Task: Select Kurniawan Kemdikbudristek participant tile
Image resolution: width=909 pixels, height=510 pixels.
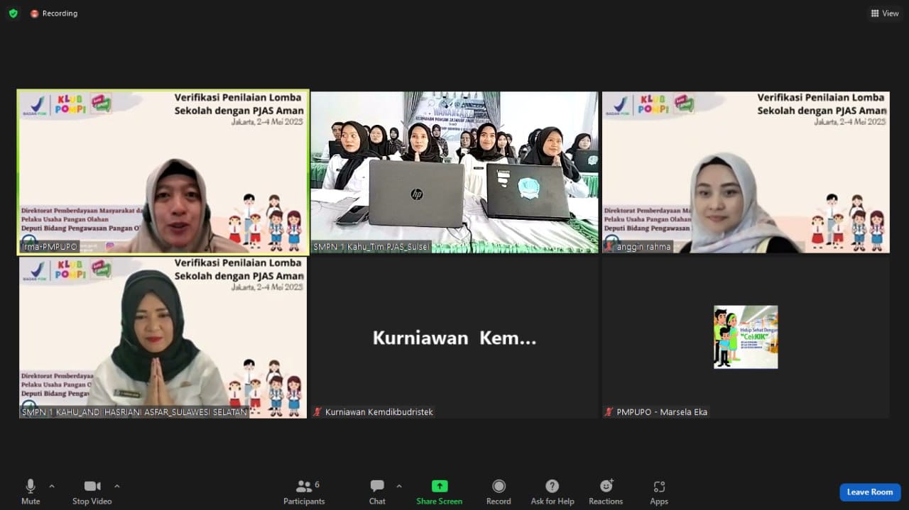Action: point(454,338)
